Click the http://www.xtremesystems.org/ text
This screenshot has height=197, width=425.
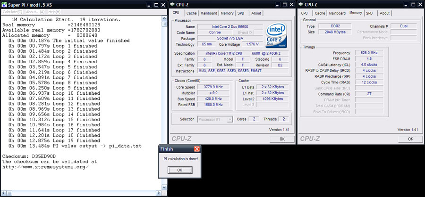(45, 167)
